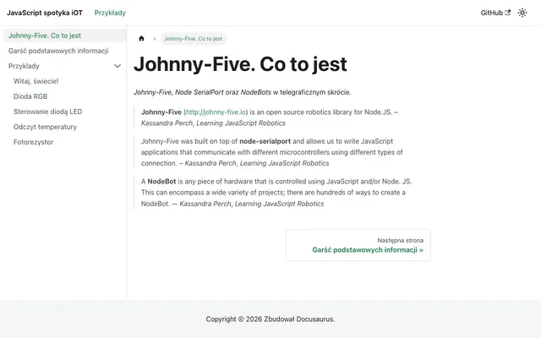Click the home breadcrumb icon
Image resolution: width=541 pixels, height=338 pixels.
click(x=141, y=38)
